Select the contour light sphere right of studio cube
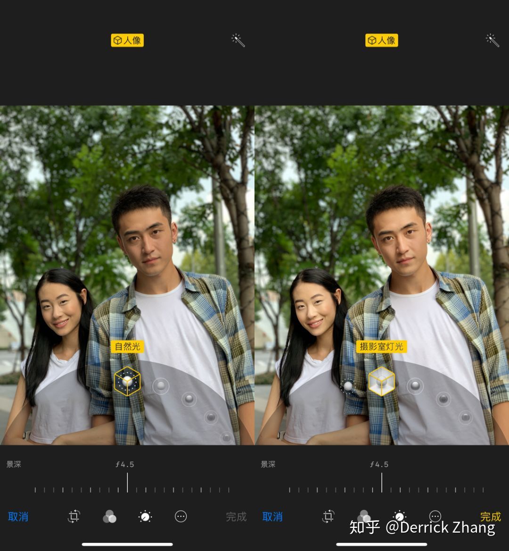The width and height of the screenshot is (509, 551). coord(415,386)
